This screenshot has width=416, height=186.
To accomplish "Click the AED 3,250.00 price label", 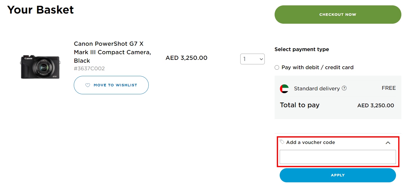I will 186,58.
